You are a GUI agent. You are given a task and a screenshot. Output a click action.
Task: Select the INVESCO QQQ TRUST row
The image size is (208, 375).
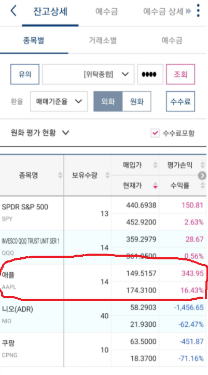tap(103, 247)
